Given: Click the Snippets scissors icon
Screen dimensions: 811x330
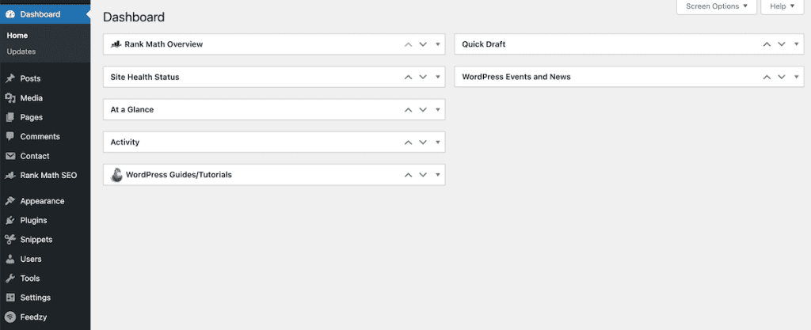Looking at the screenshot, I should (10, 240).
